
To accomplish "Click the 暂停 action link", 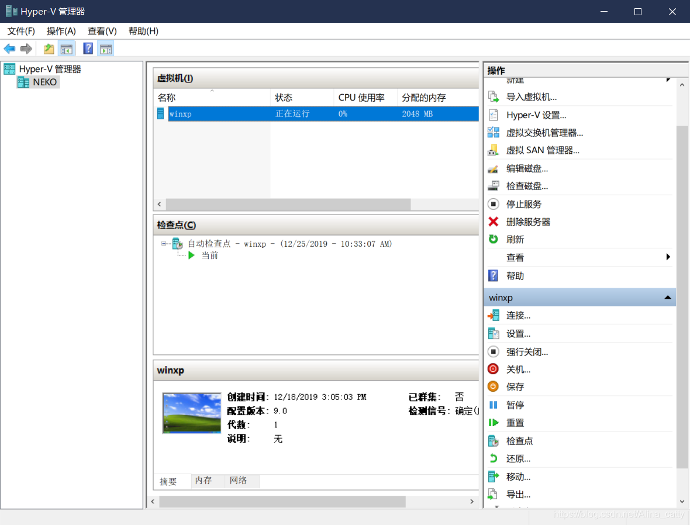I will coord(515,405).
